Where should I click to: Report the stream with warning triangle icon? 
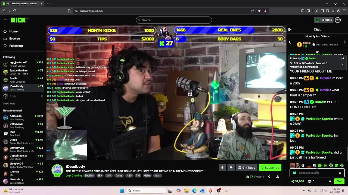[x=278, y=177]
